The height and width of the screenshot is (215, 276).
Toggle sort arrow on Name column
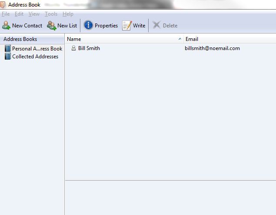click(180, 39)
